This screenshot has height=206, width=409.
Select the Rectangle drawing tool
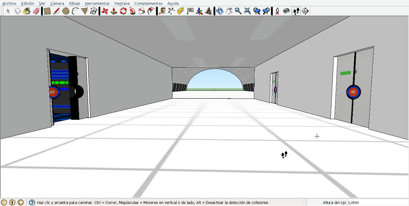[x=47, y=11]
